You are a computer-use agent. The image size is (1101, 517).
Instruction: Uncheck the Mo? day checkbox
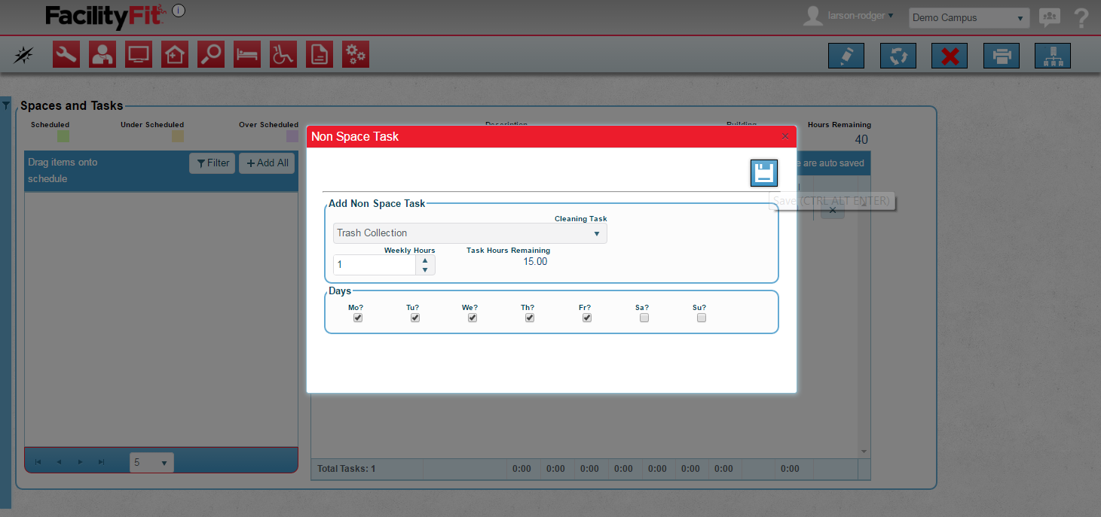[x=358, y=318]
